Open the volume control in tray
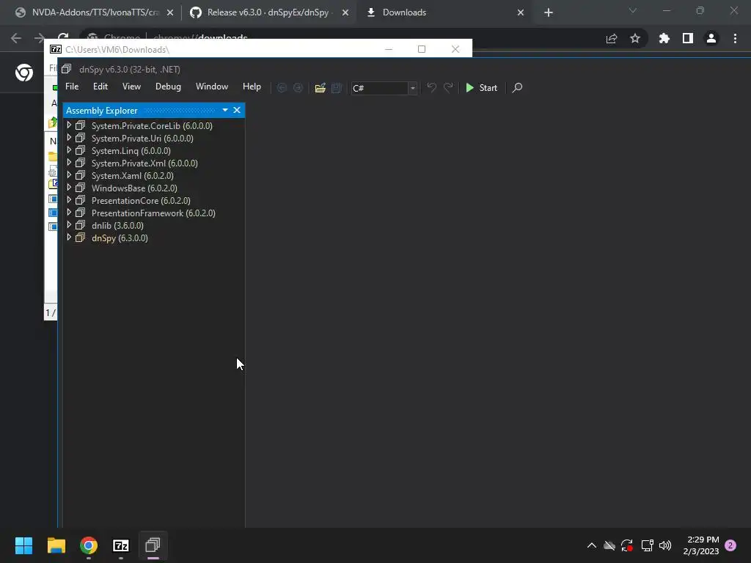751x563 pixels. [x=665, y=545]
